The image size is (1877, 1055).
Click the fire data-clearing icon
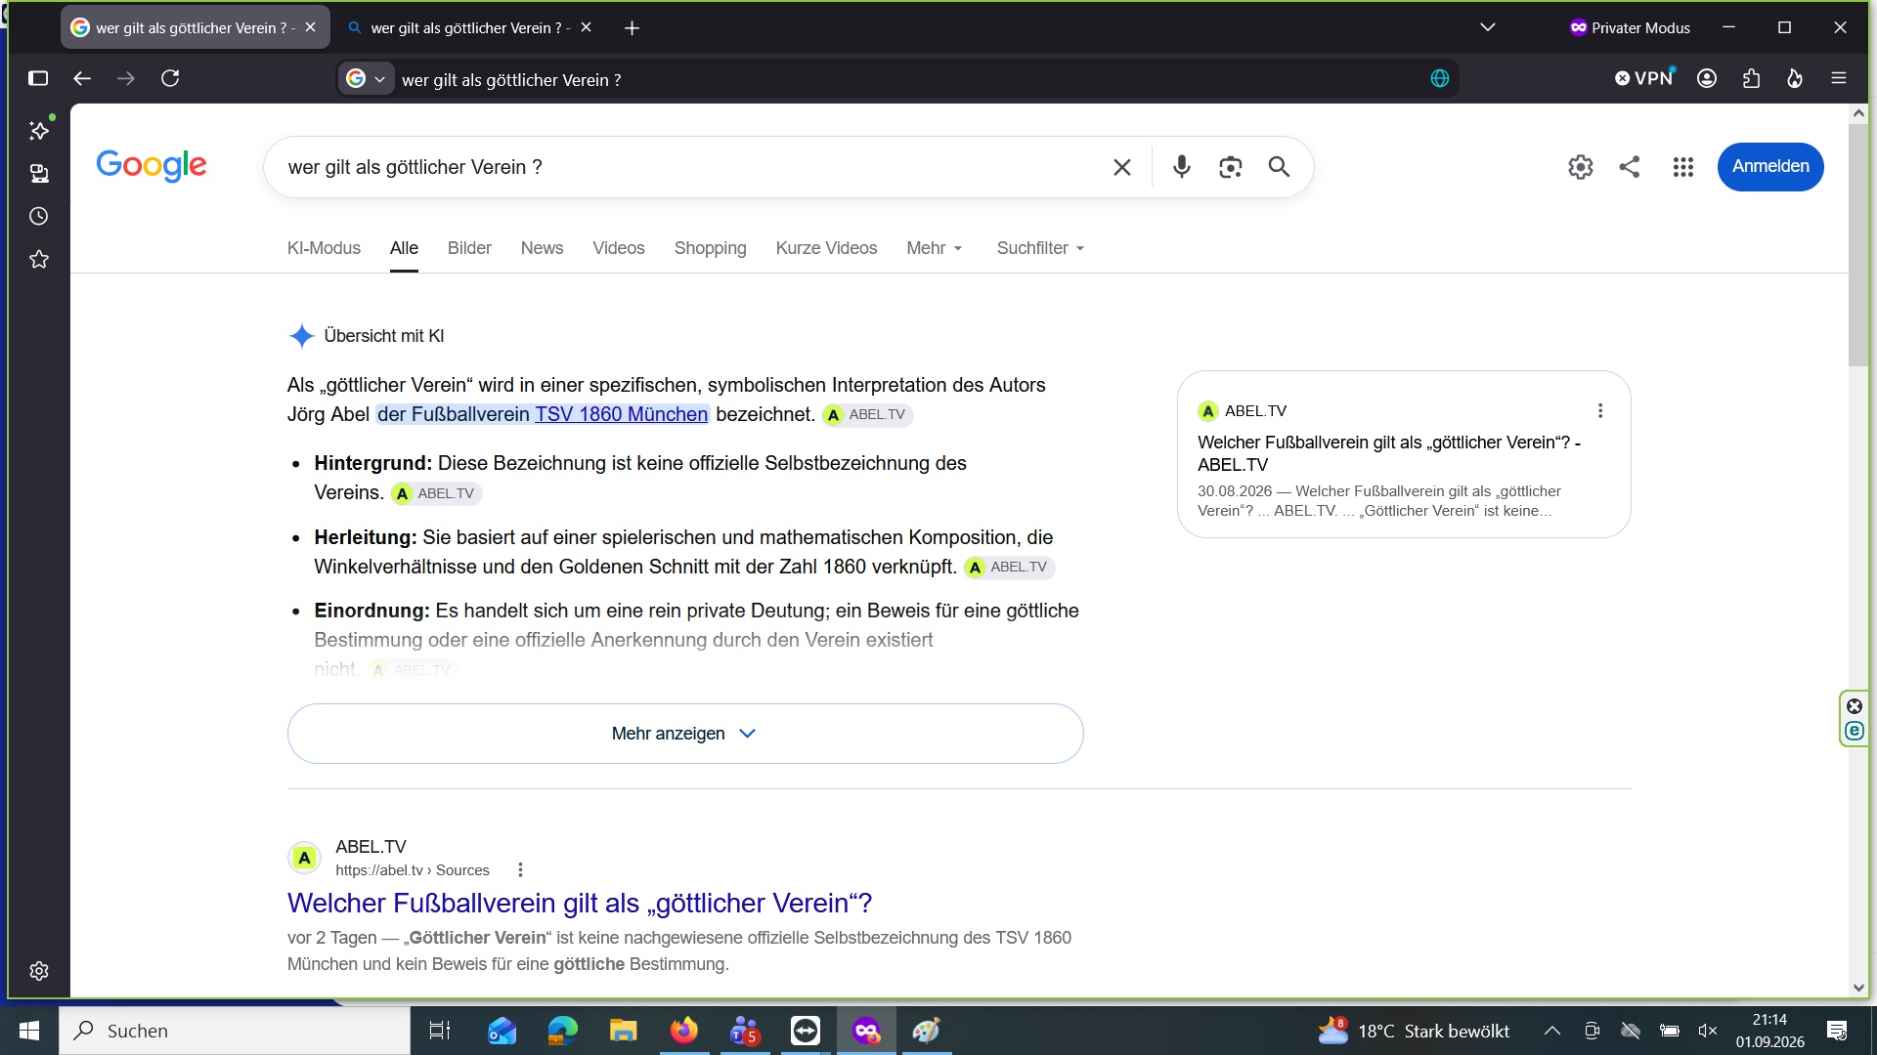pyautogui.click(x=1795, y=78)
